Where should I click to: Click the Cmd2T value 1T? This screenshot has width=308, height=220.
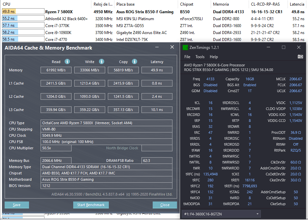tap(250, 91)
